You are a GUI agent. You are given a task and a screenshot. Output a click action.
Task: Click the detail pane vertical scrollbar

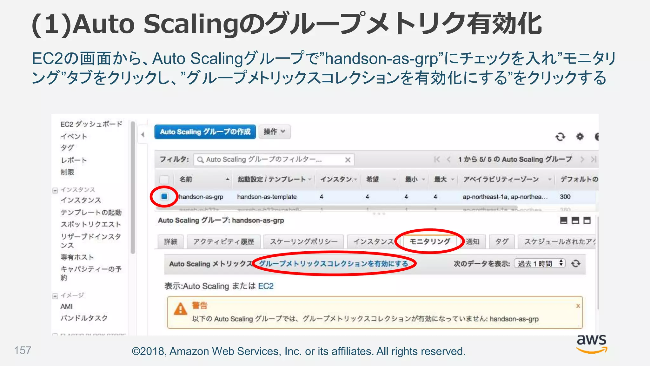click(598, 264)
